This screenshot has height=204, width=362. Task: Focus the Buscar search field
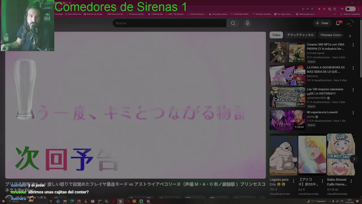[x=169, y=23]
